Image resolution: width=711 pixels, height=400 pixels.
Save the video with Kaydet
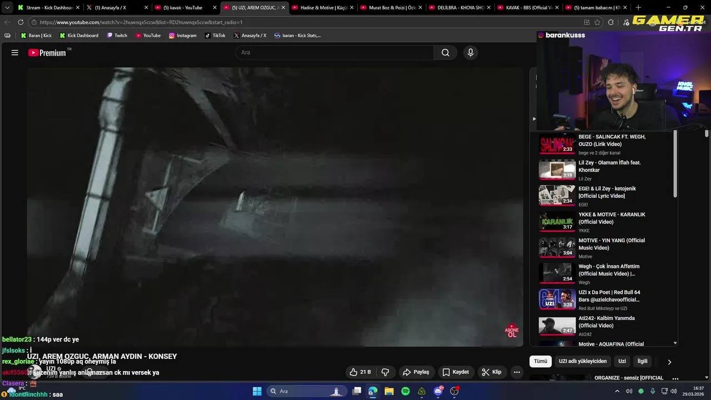(x=455, y=372)
